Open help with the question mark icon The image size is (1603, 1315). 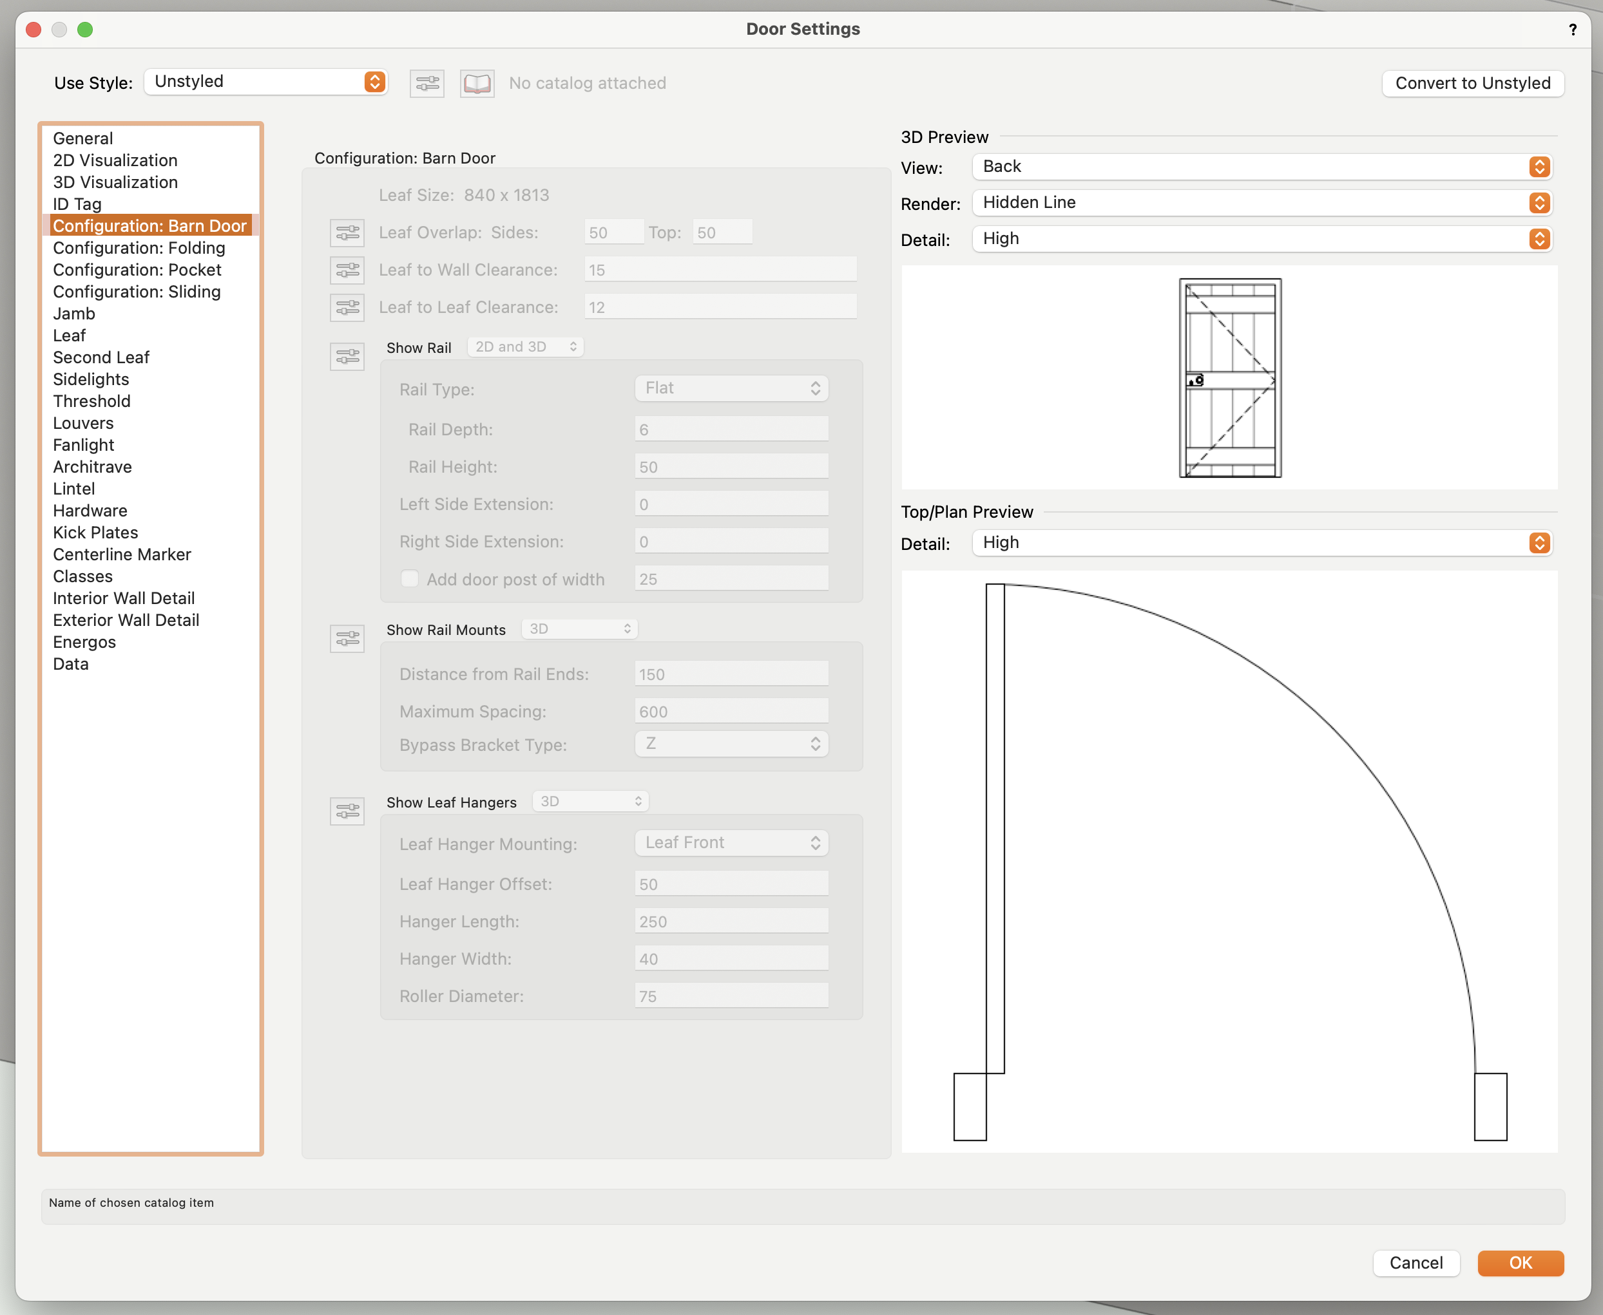click(1573, 30)
